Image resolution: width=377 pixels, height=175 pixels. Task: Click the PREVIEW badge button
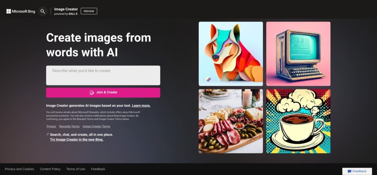(x=89, y=11)
